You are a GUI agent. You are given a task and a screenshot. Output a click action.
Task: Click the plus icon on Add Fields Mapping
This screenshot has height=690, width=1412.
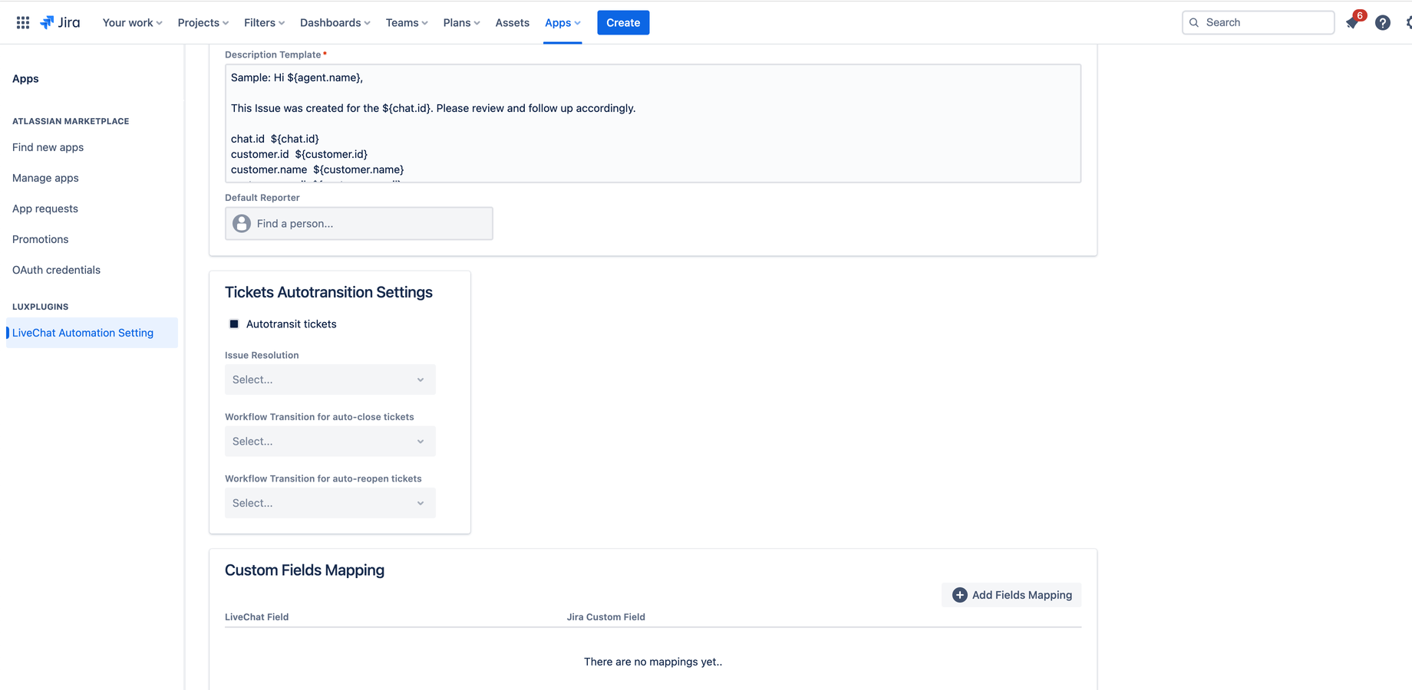pos(959,595)
